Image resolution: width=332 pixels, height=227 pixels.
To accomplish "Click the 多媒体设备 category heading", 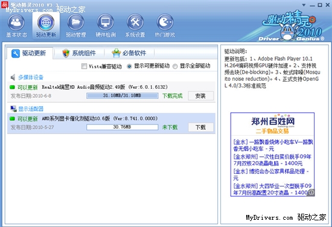I will pos(31,77).
